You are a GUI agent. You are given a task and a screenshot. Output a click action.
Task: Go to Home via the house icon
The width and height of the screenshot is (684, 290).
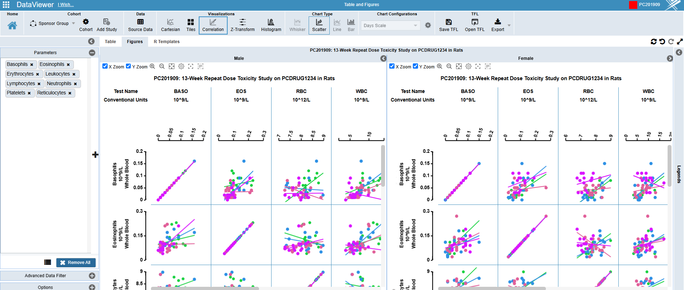tap(12, 25)
